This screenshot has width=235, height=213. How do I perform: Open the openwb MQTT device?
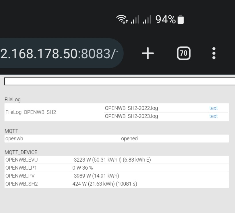click(x=14, y=138)
